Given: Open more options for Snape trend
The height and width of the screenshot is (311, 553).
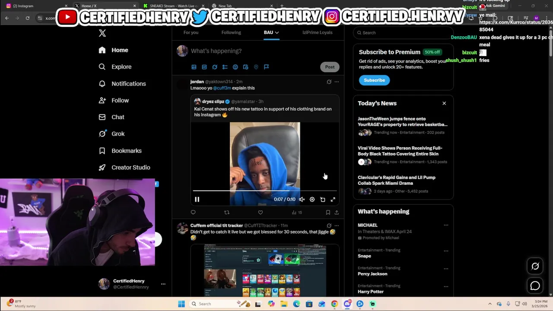Looking at the screenshot, I should pos(446,251).
